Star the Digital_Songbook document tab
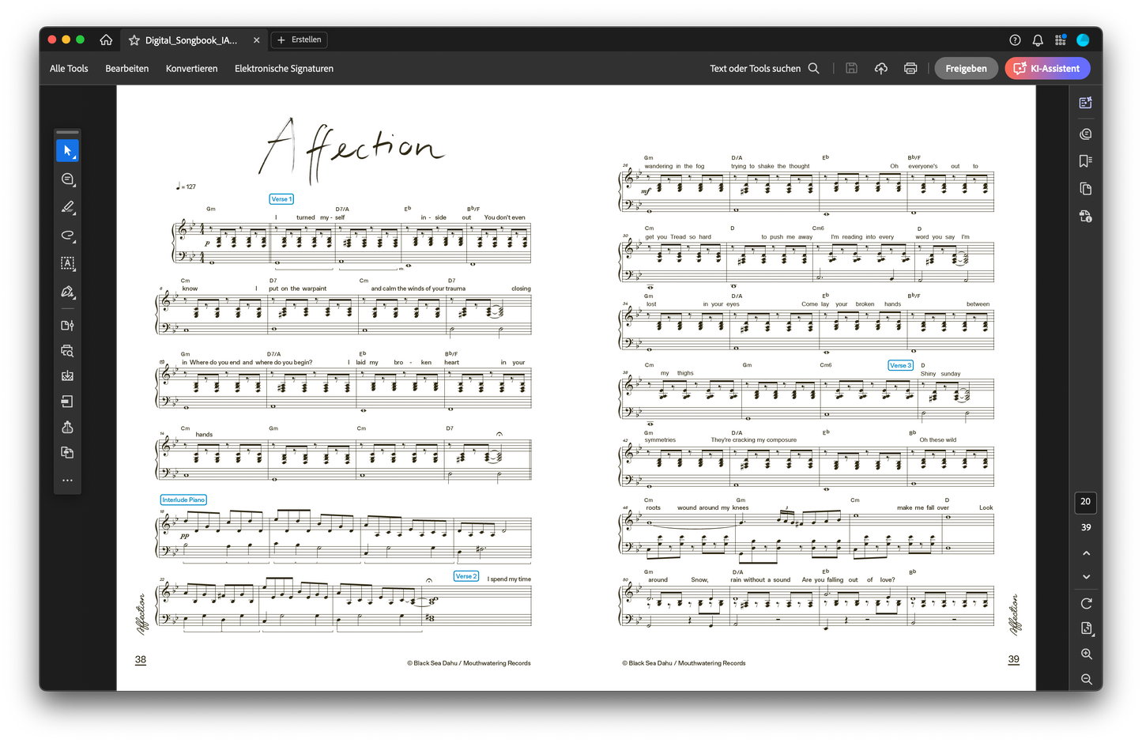 click(x=134, y=40)
